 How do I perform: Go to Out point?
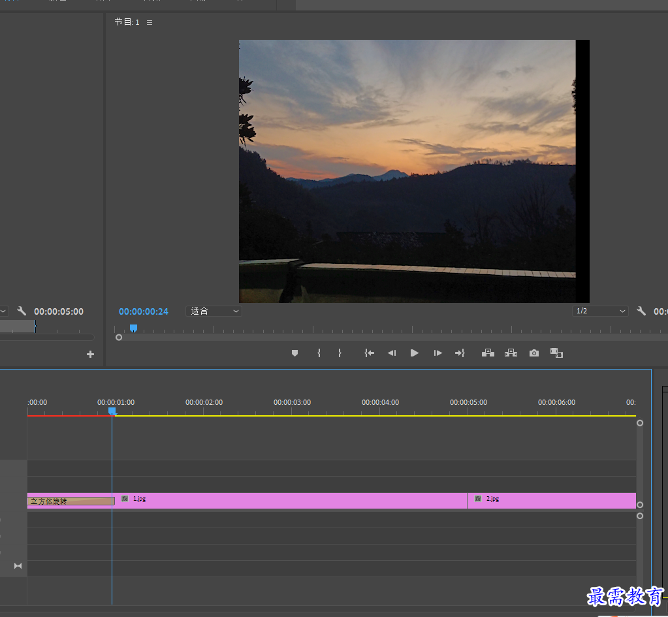460,353
